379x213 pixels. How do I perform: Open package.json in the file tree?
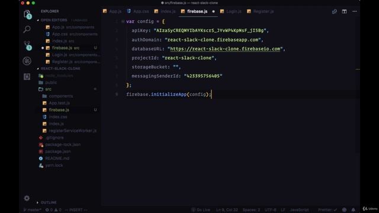coord(58,151)
